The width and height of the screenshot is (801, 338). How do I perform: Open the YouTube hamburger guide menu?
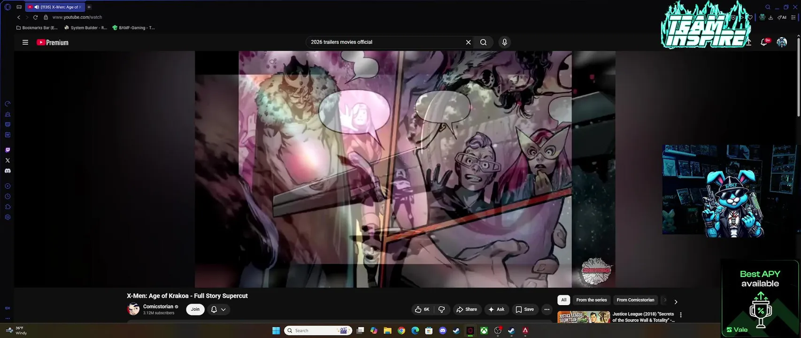click(25, 42)
